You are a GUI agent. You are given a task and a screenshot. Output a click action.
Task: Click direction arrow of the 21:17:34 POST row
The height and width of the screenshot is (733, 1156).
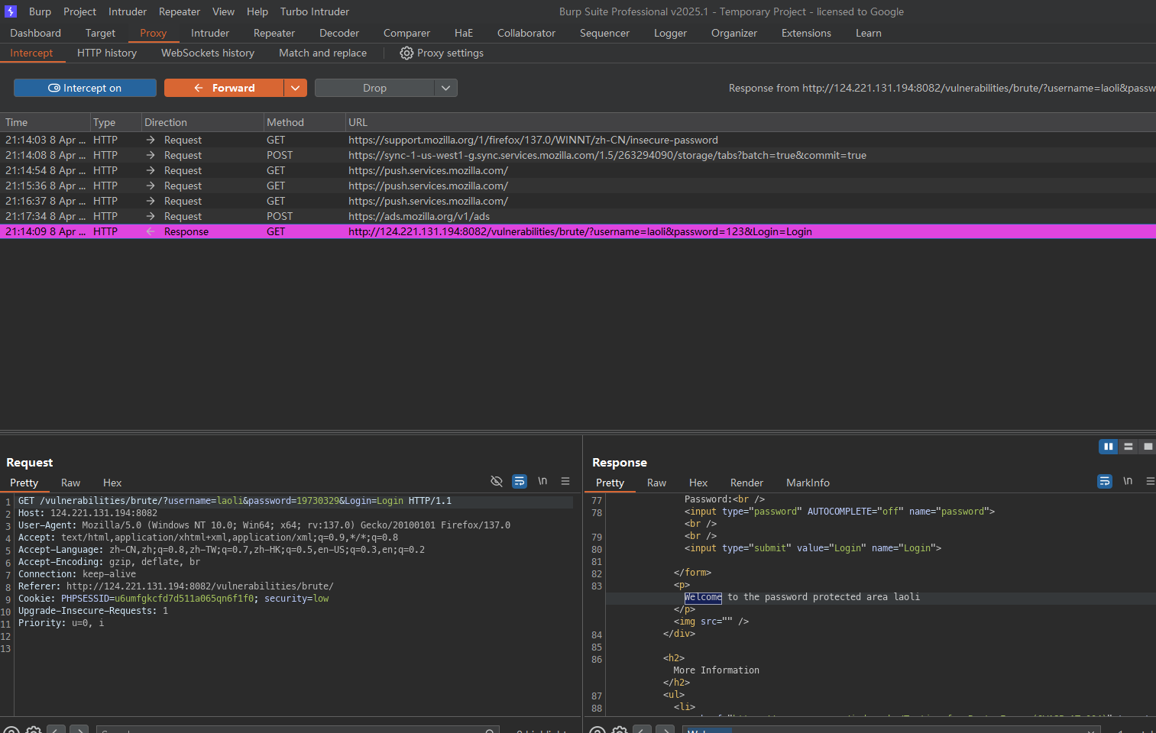(x=151, y=216)
